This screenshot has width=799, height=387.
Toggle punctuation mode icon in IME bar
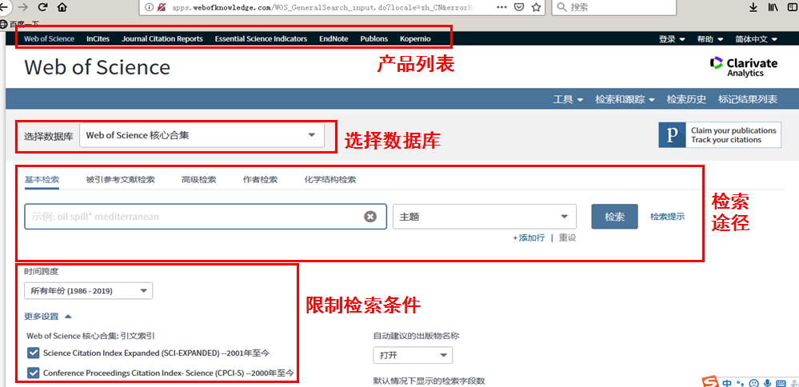(741, 383)
